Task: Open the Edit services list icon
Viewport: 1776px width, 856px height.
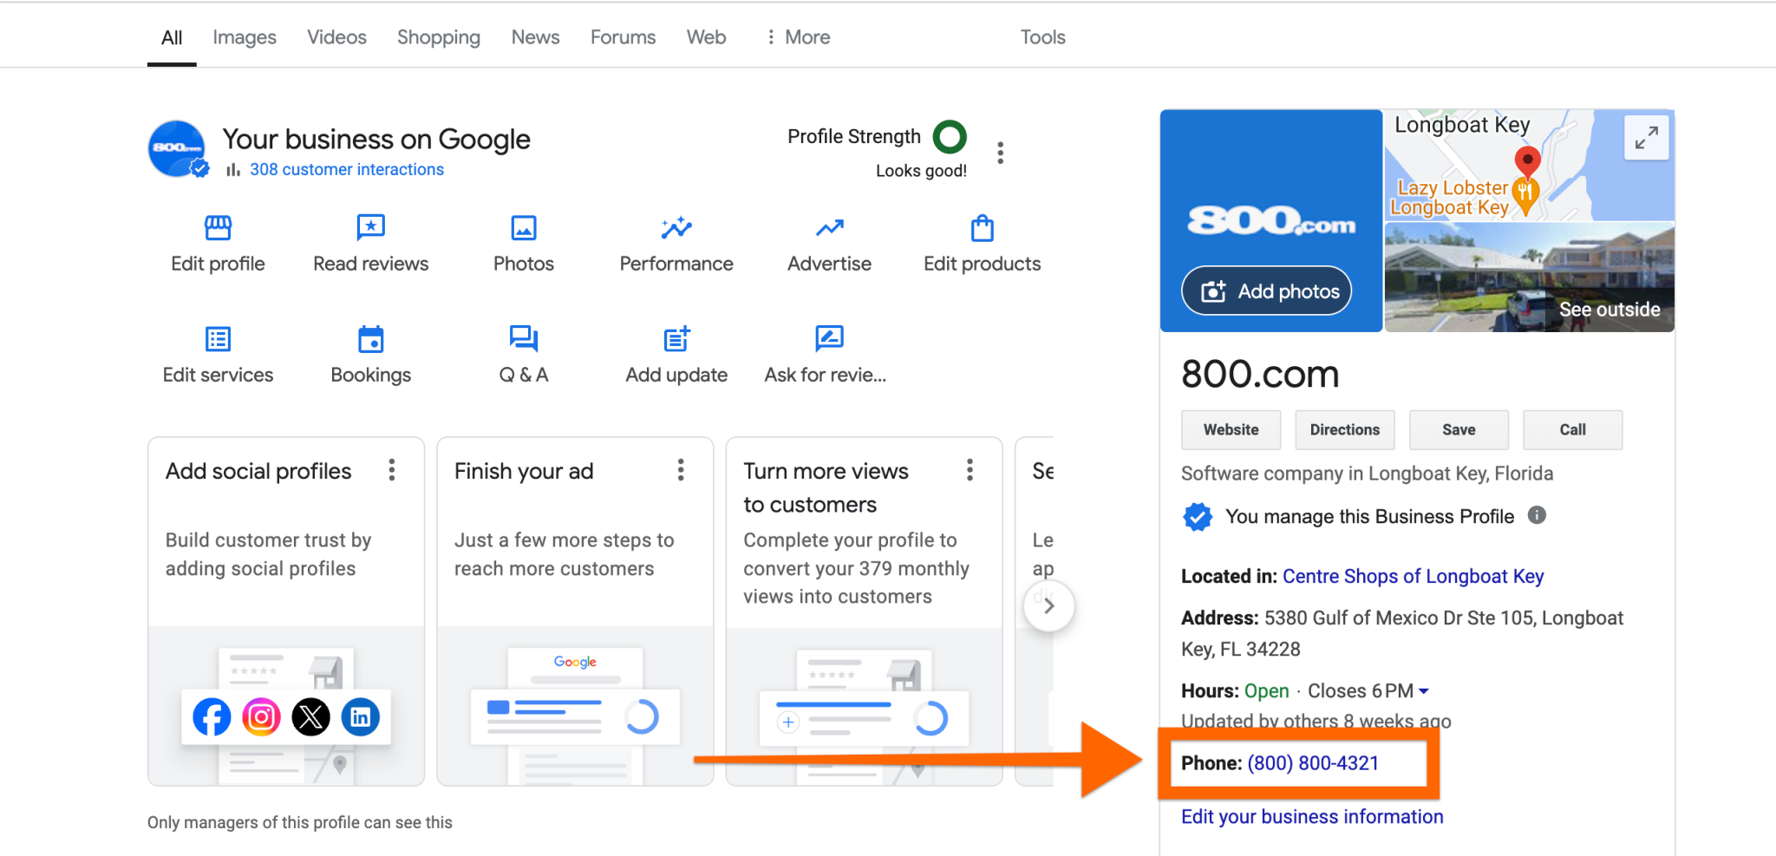Action: point(218,339)
